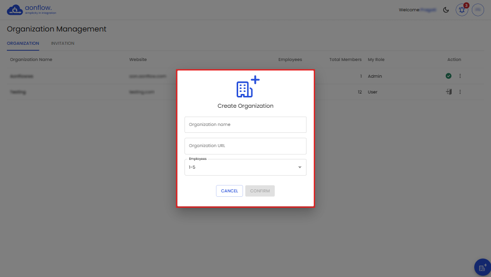Click the Organization Name column header
Screen dimensions: 491x277
(31, 60)
